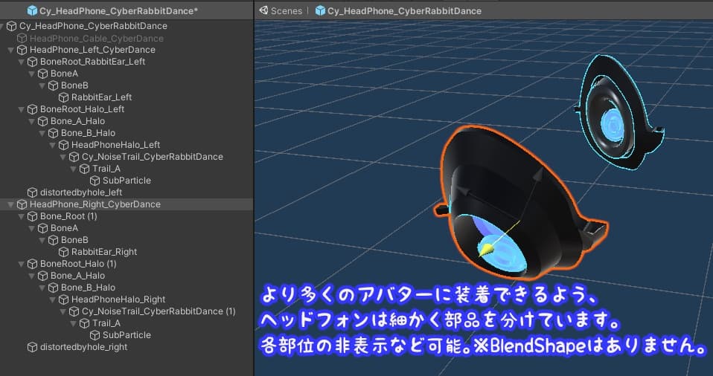Click cube icon of Bone_A_Halo under BoneRoot_Halo_Left
Image resolution: width=713 pixels, height=376 pixels.
point(42,121)
